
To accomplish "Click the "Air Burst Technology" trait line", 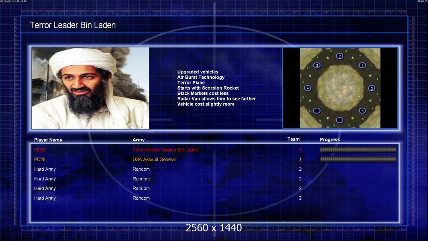I will pyautogui.click(x=201, y=77).
